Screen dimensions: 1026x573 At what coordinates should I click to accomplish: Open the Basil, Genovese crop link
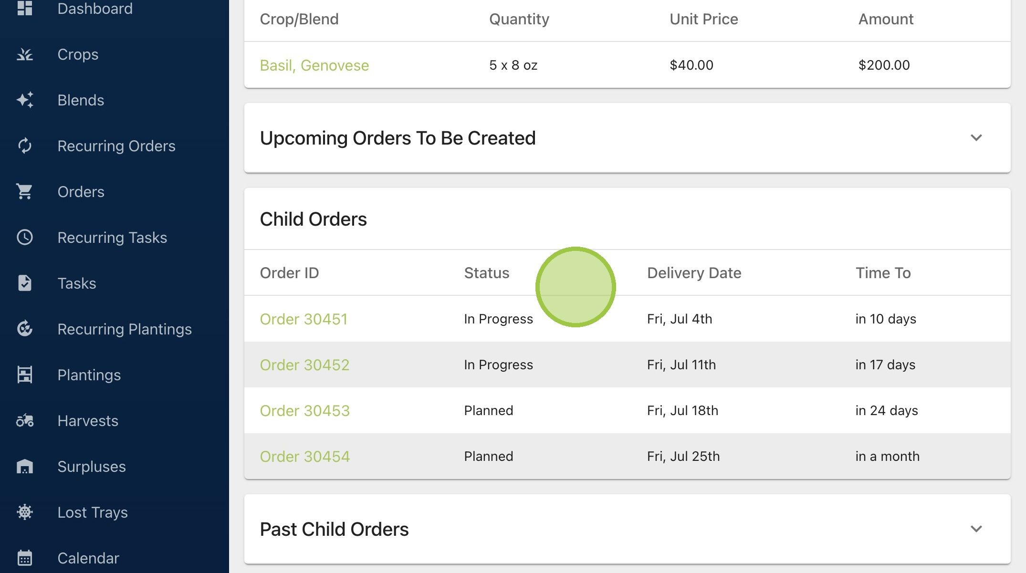click(314, 65)
